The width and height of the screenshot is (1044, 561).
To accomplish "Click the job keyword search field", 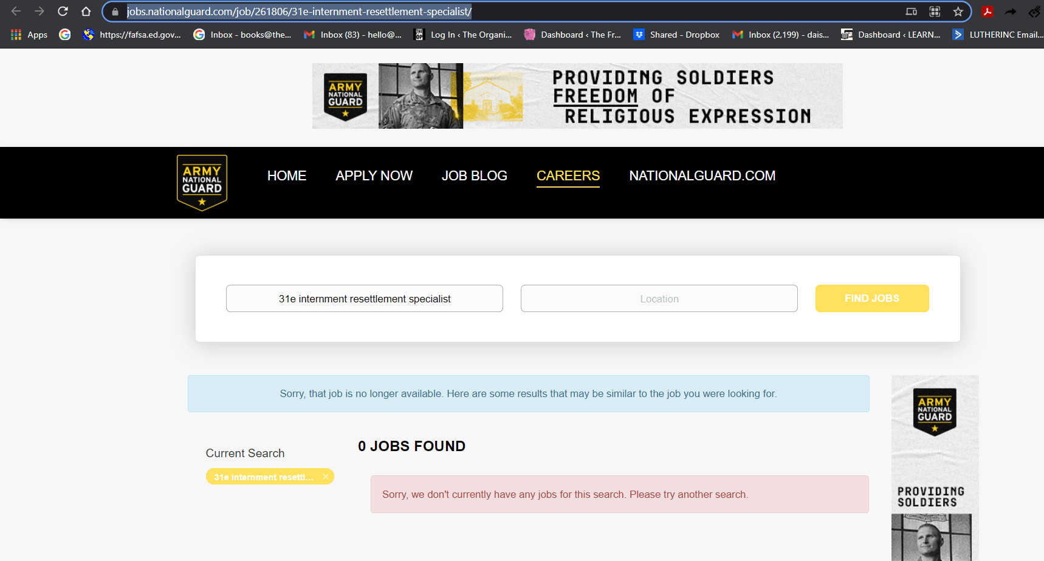I will click(x=364, y=299).
